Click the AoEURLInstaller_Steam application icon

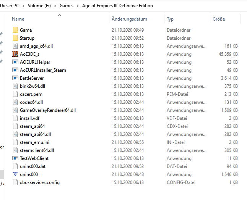[x=15, y=70]
